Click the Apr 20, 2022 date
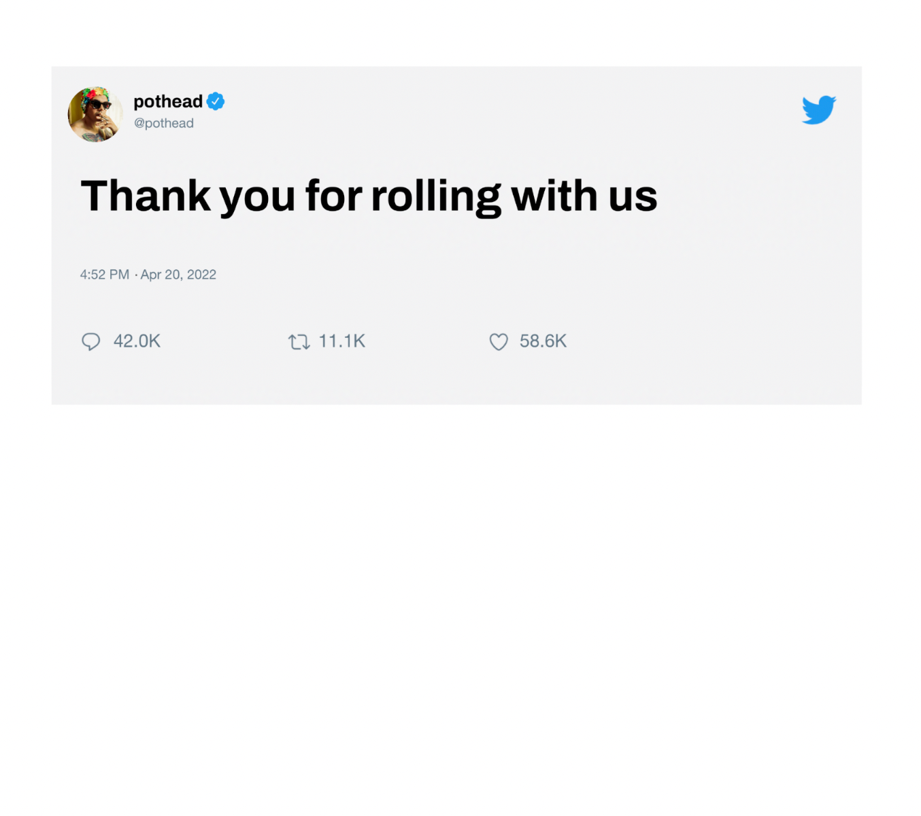 (x=178, y=275)
